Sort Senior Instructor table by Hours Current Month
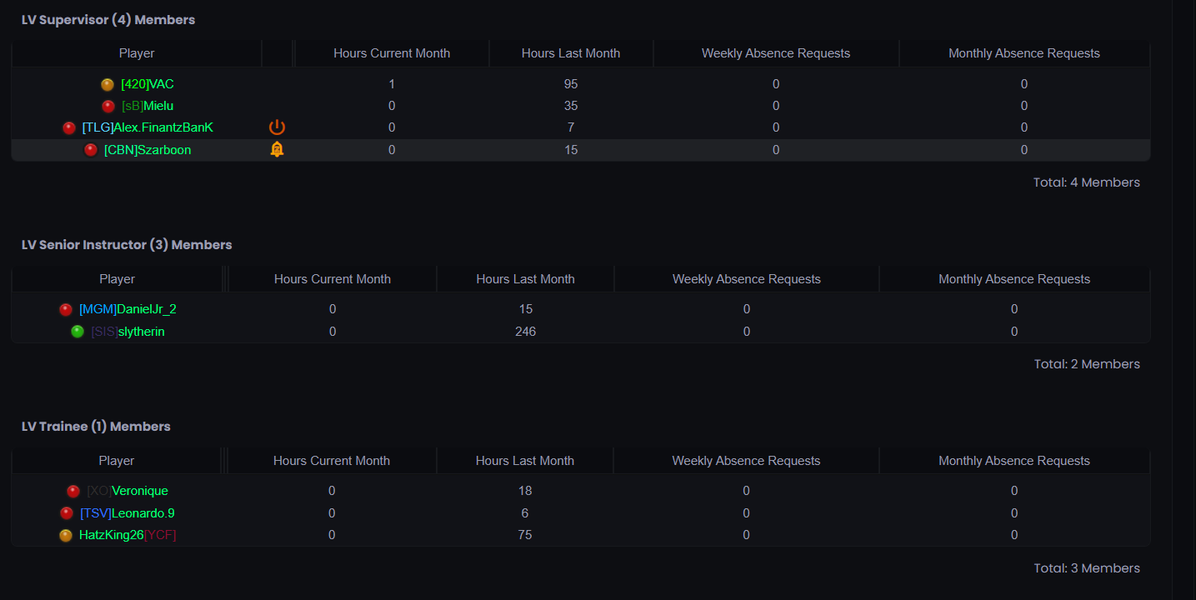This screenshot has width=1196, height=600. click(333, 279)
